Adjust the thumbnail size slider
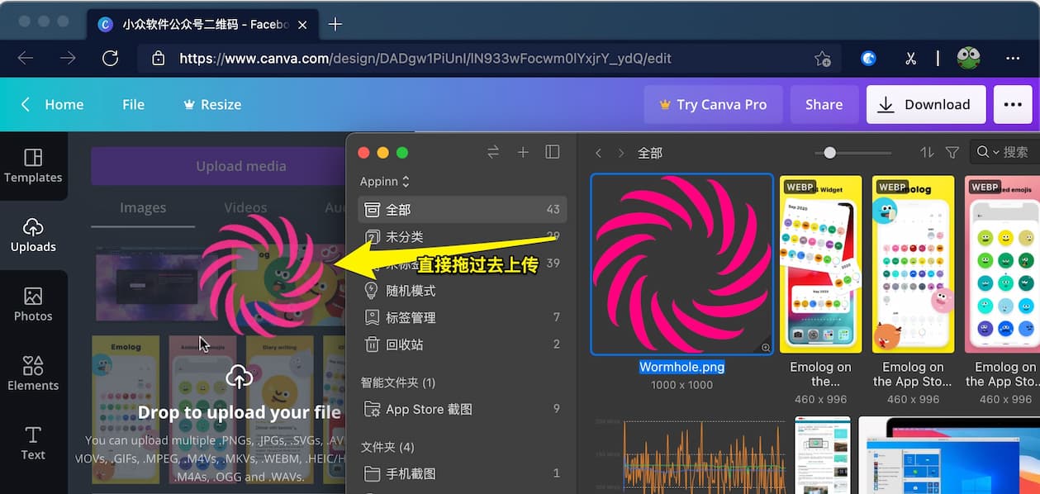The image size is (1040, 494). [x=829, y=153]
